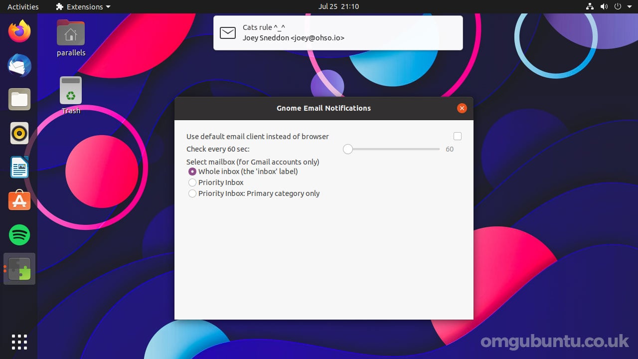
Task: Enable default email client checkbox
Action: (458, 136)
